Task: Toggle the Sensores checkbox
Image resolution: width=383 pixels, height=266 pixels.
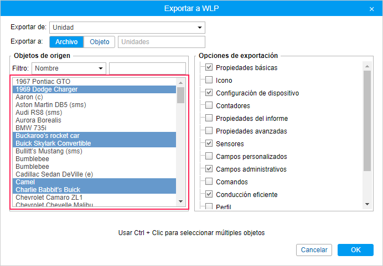Action: 209,143
